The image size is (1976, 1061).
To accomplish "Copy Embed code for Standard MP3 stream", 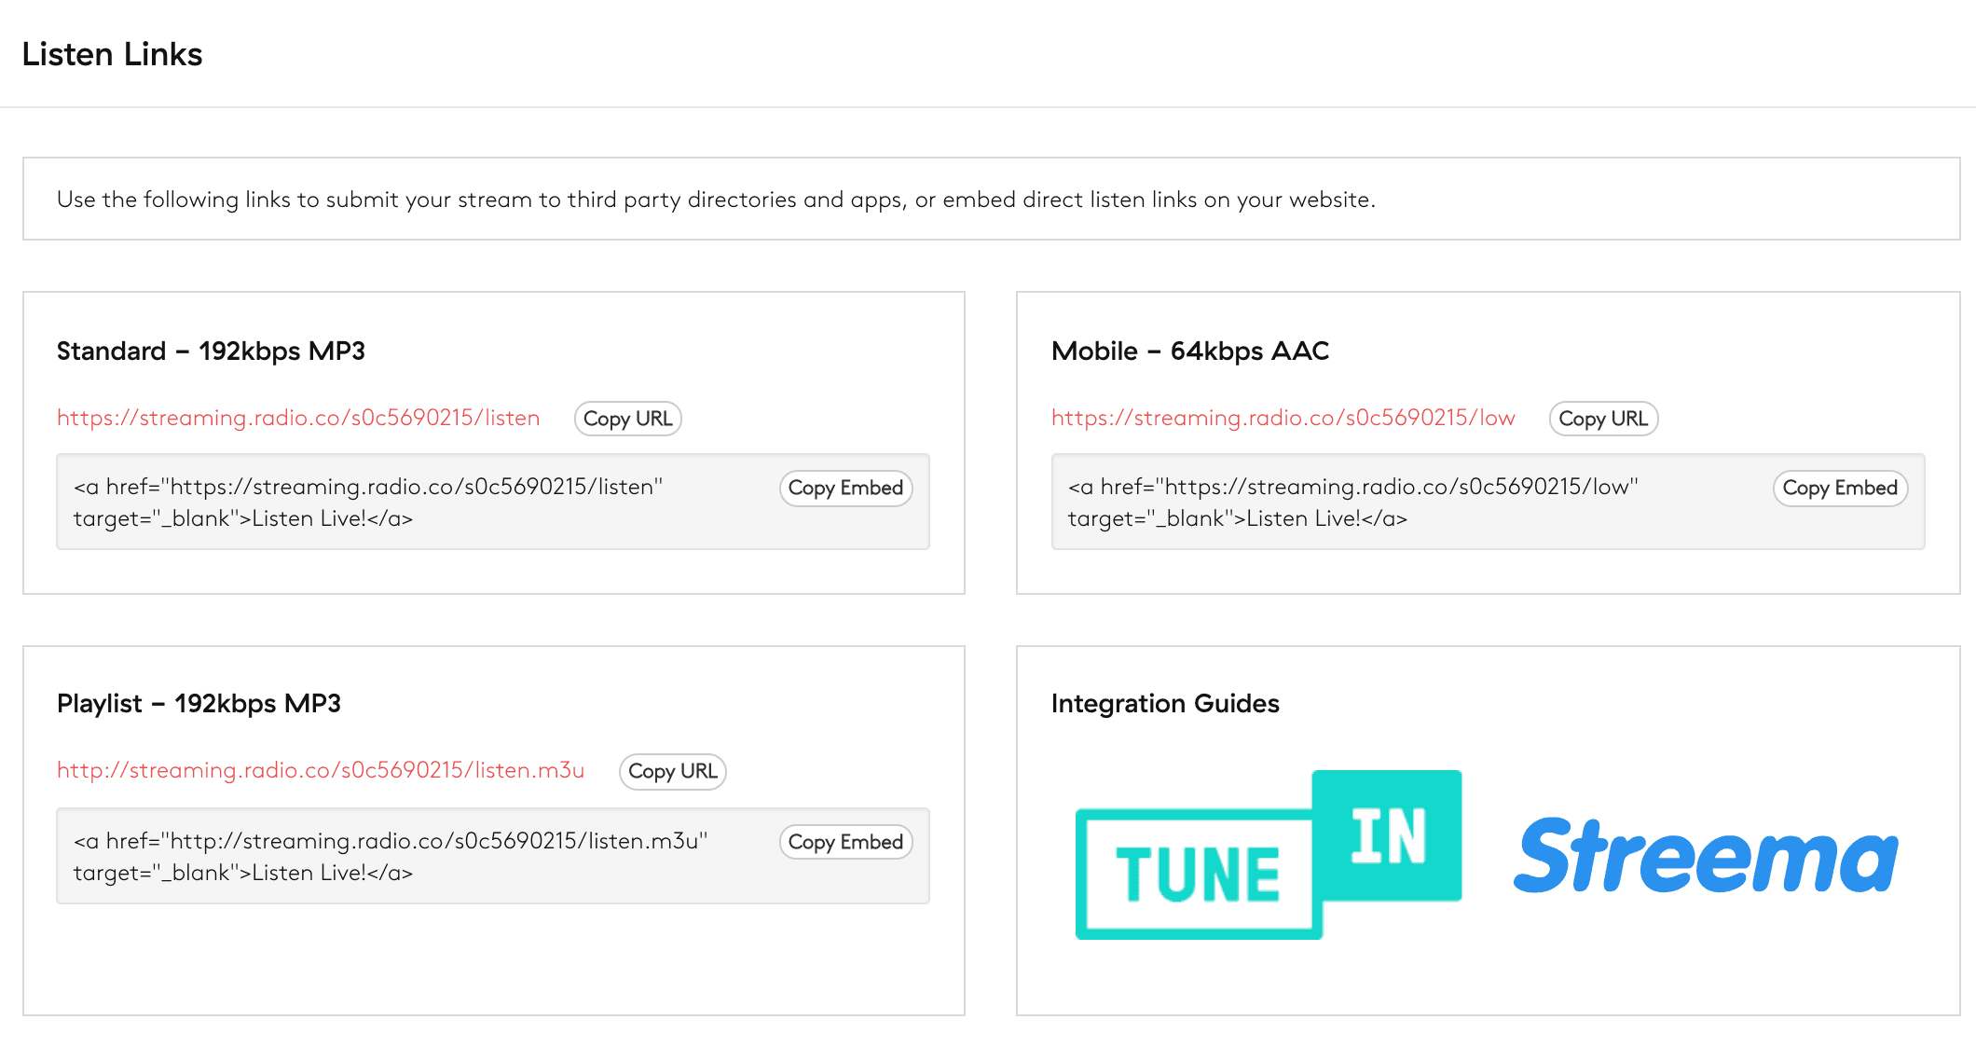I will tap(845, 488).
